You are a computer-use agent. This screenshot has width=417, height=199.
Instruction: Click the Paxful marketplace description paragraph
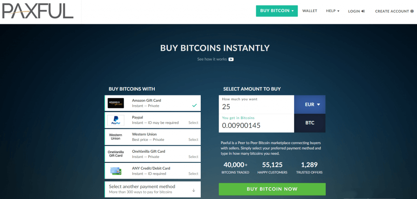271,148
